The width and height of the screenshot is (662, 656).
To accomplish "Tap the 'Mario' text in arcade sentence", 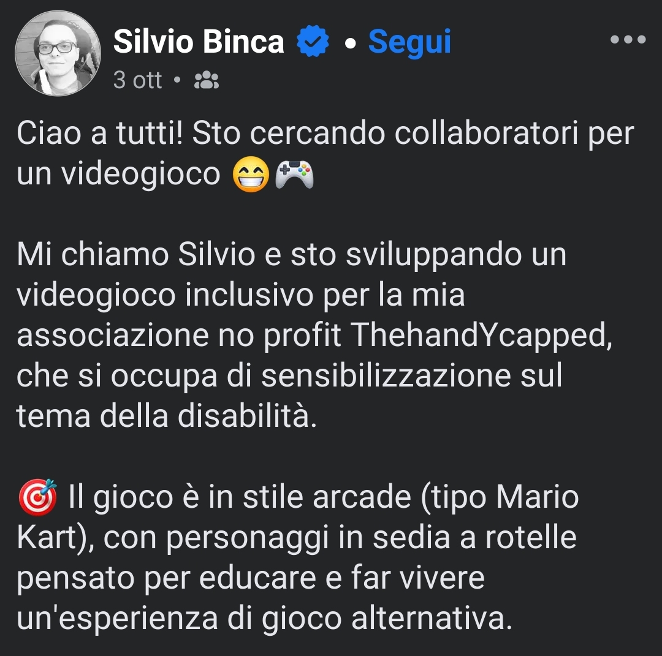I will tap(537, 497).
